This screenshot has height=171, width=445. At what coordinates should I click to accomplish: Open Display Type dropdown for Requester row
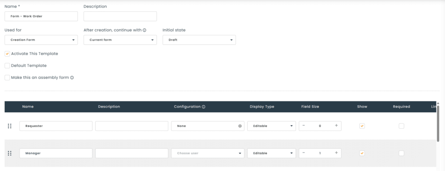tap(272, 126)
